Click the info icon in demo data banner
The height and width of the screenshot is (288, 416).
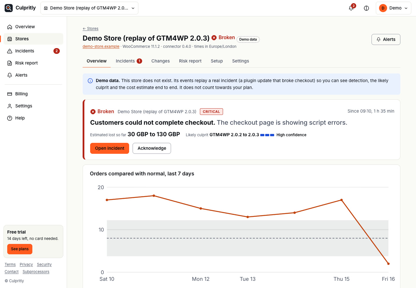click(x=90, y=81)
